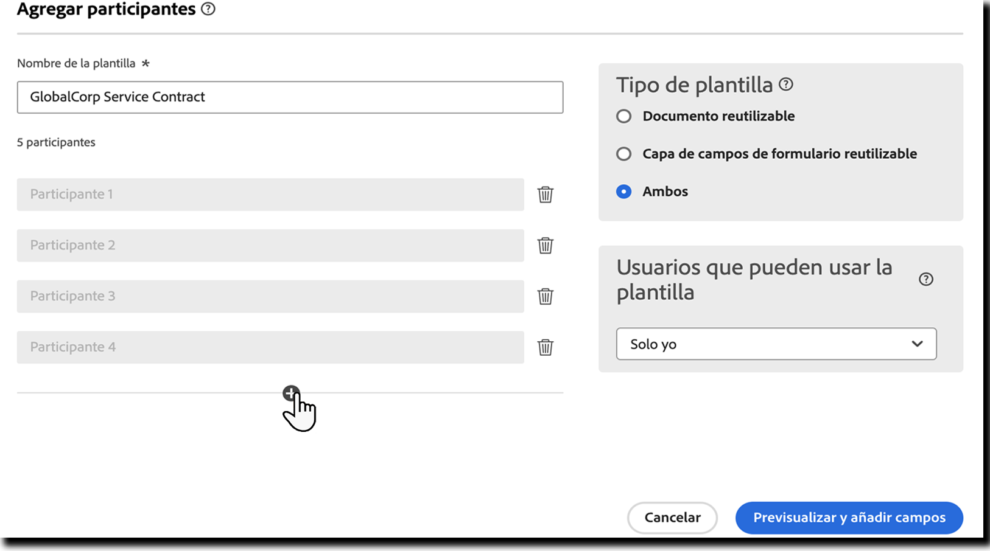
Task: Edit the template name GlobalCorp Service Contract
Action: [x=289, y=97]
